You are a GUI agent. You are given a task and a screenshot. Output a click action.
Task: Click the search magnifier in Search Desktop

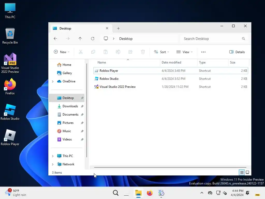(243, 39)
